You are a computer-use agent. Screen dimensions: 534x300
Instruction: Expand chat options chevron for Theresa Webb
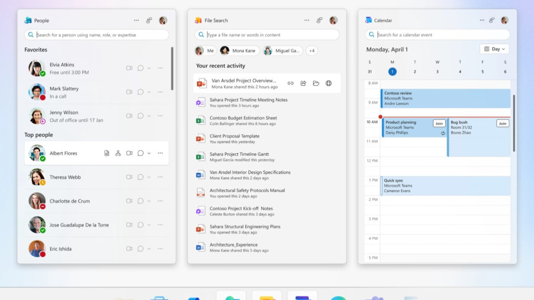149,177
